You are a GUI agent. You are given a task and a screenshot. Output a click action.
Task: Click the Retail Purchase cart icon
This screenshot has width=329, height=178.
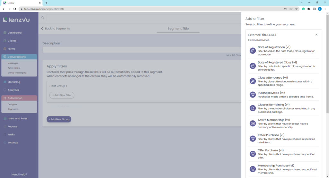[253, 139]
